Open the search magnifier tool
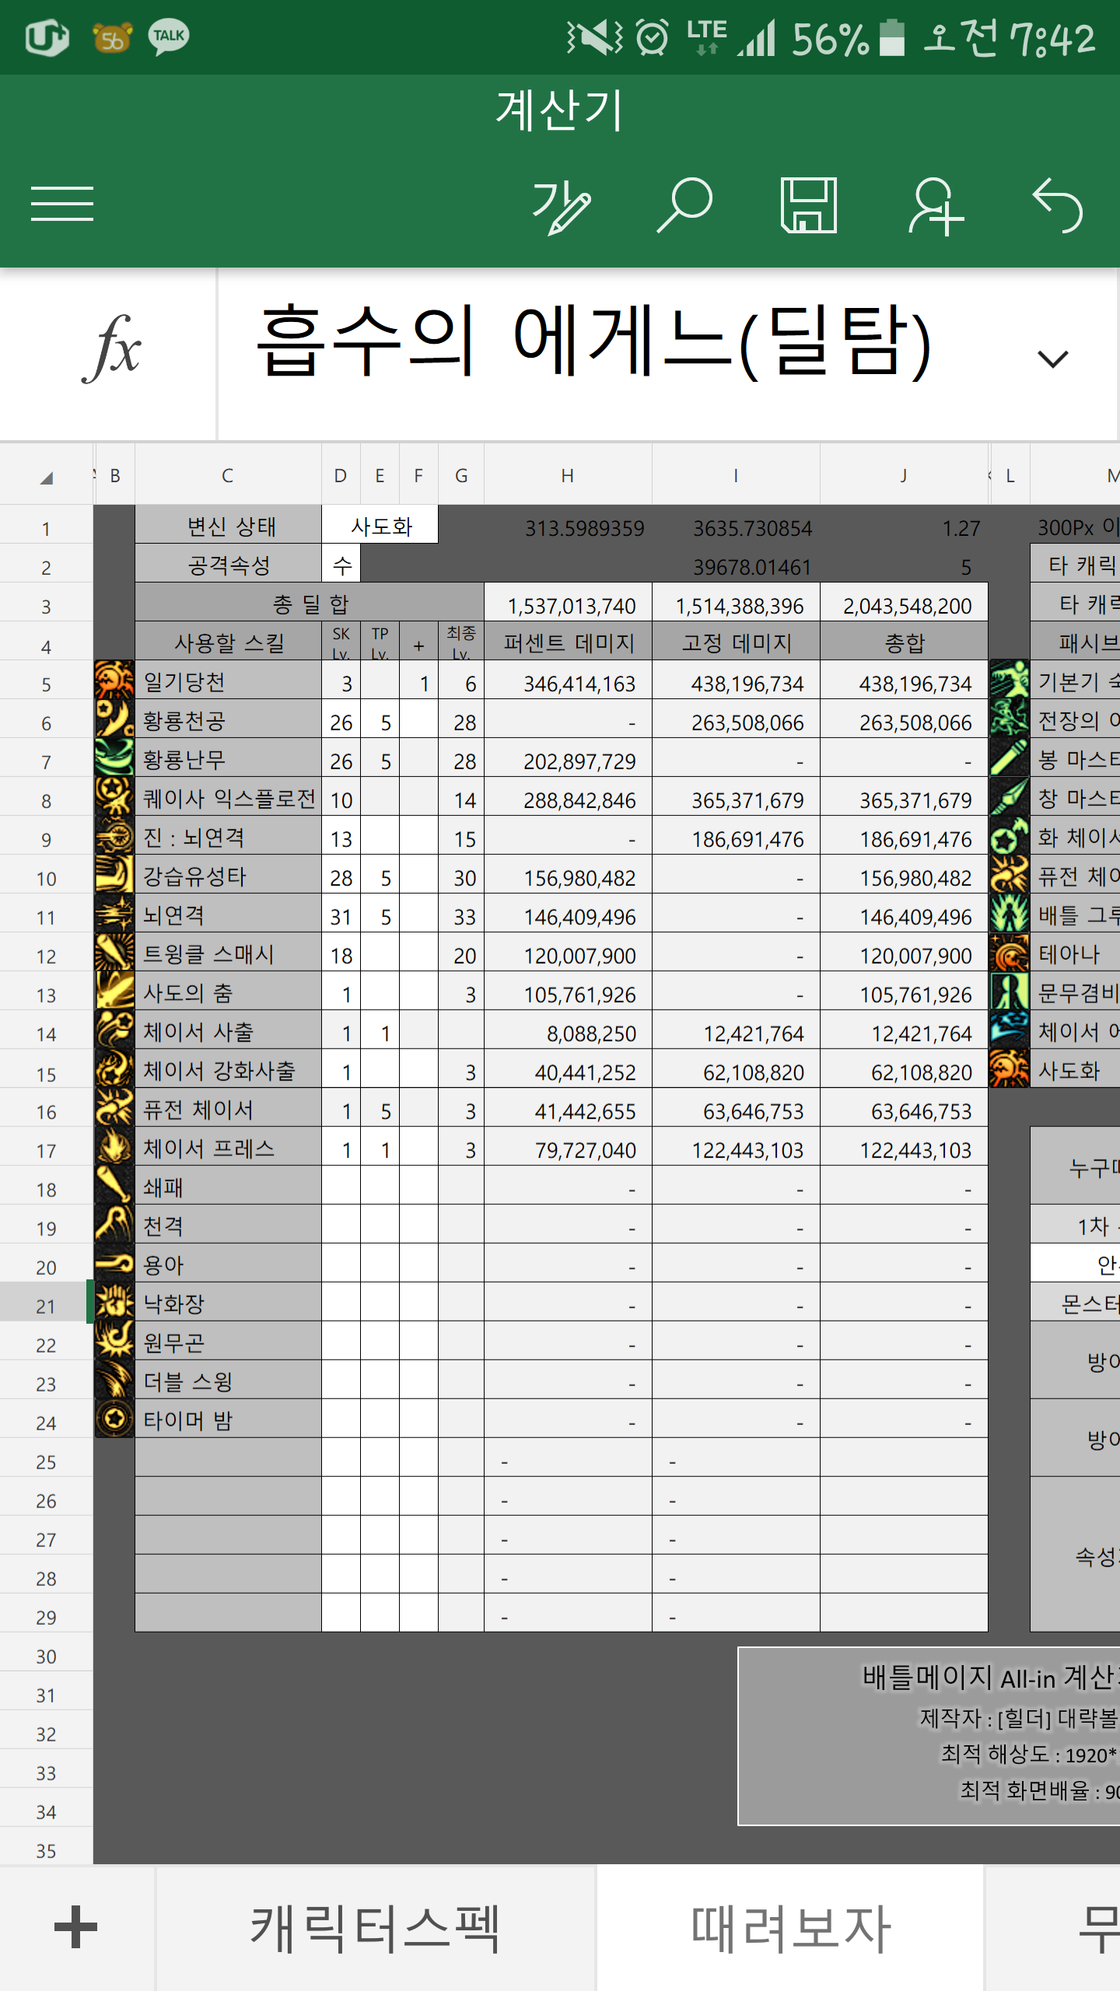This screenshot has width=1120, height=1991. tap(684, 205)
